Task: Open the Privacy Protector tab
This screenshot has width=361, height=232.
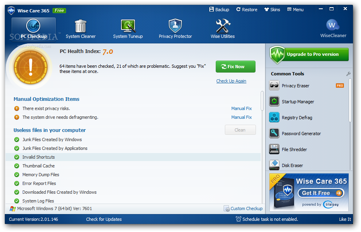Action: [175, 29]
